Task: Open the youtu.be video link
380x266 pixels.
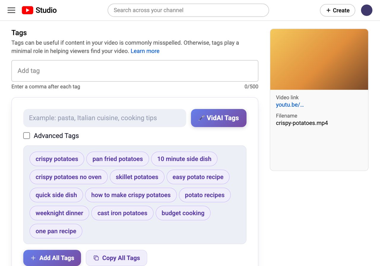Action: point(290,105)
